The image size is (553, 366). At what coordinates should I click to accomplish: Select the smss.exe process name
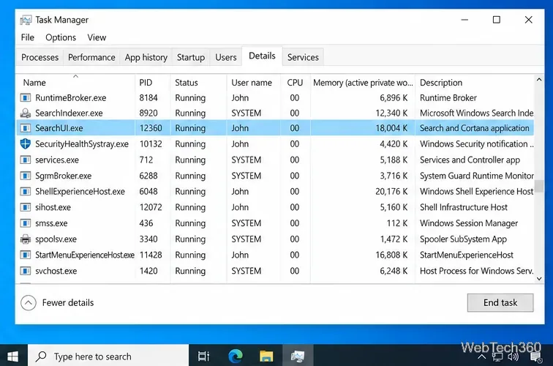[x=51, y=223]
